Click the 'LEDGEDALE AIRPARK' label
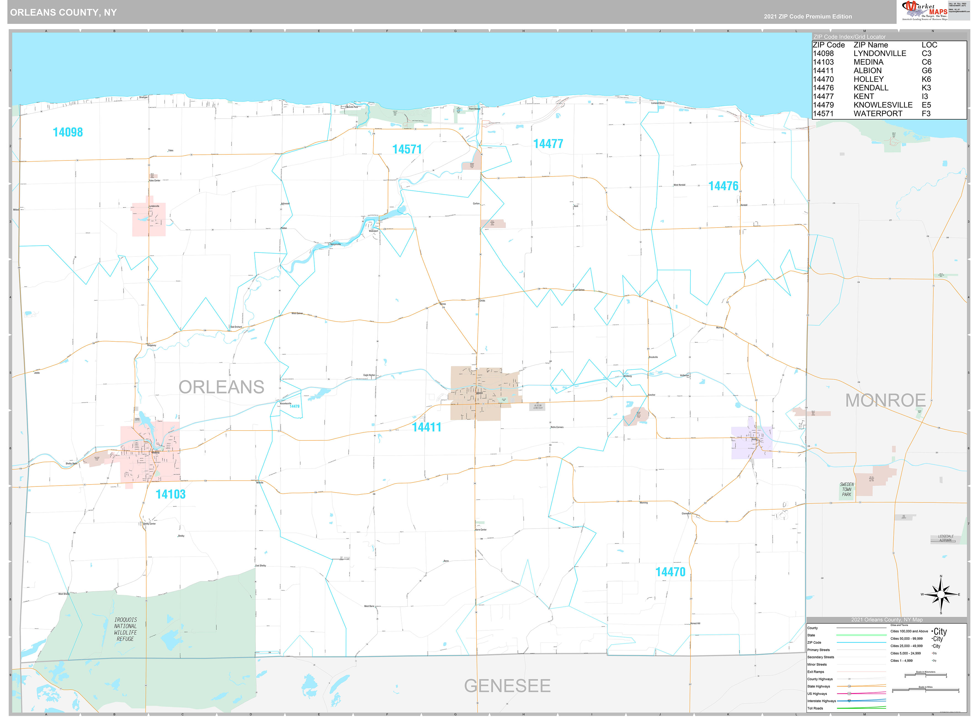Screen dimensions: 975x717 coord(945,538)
